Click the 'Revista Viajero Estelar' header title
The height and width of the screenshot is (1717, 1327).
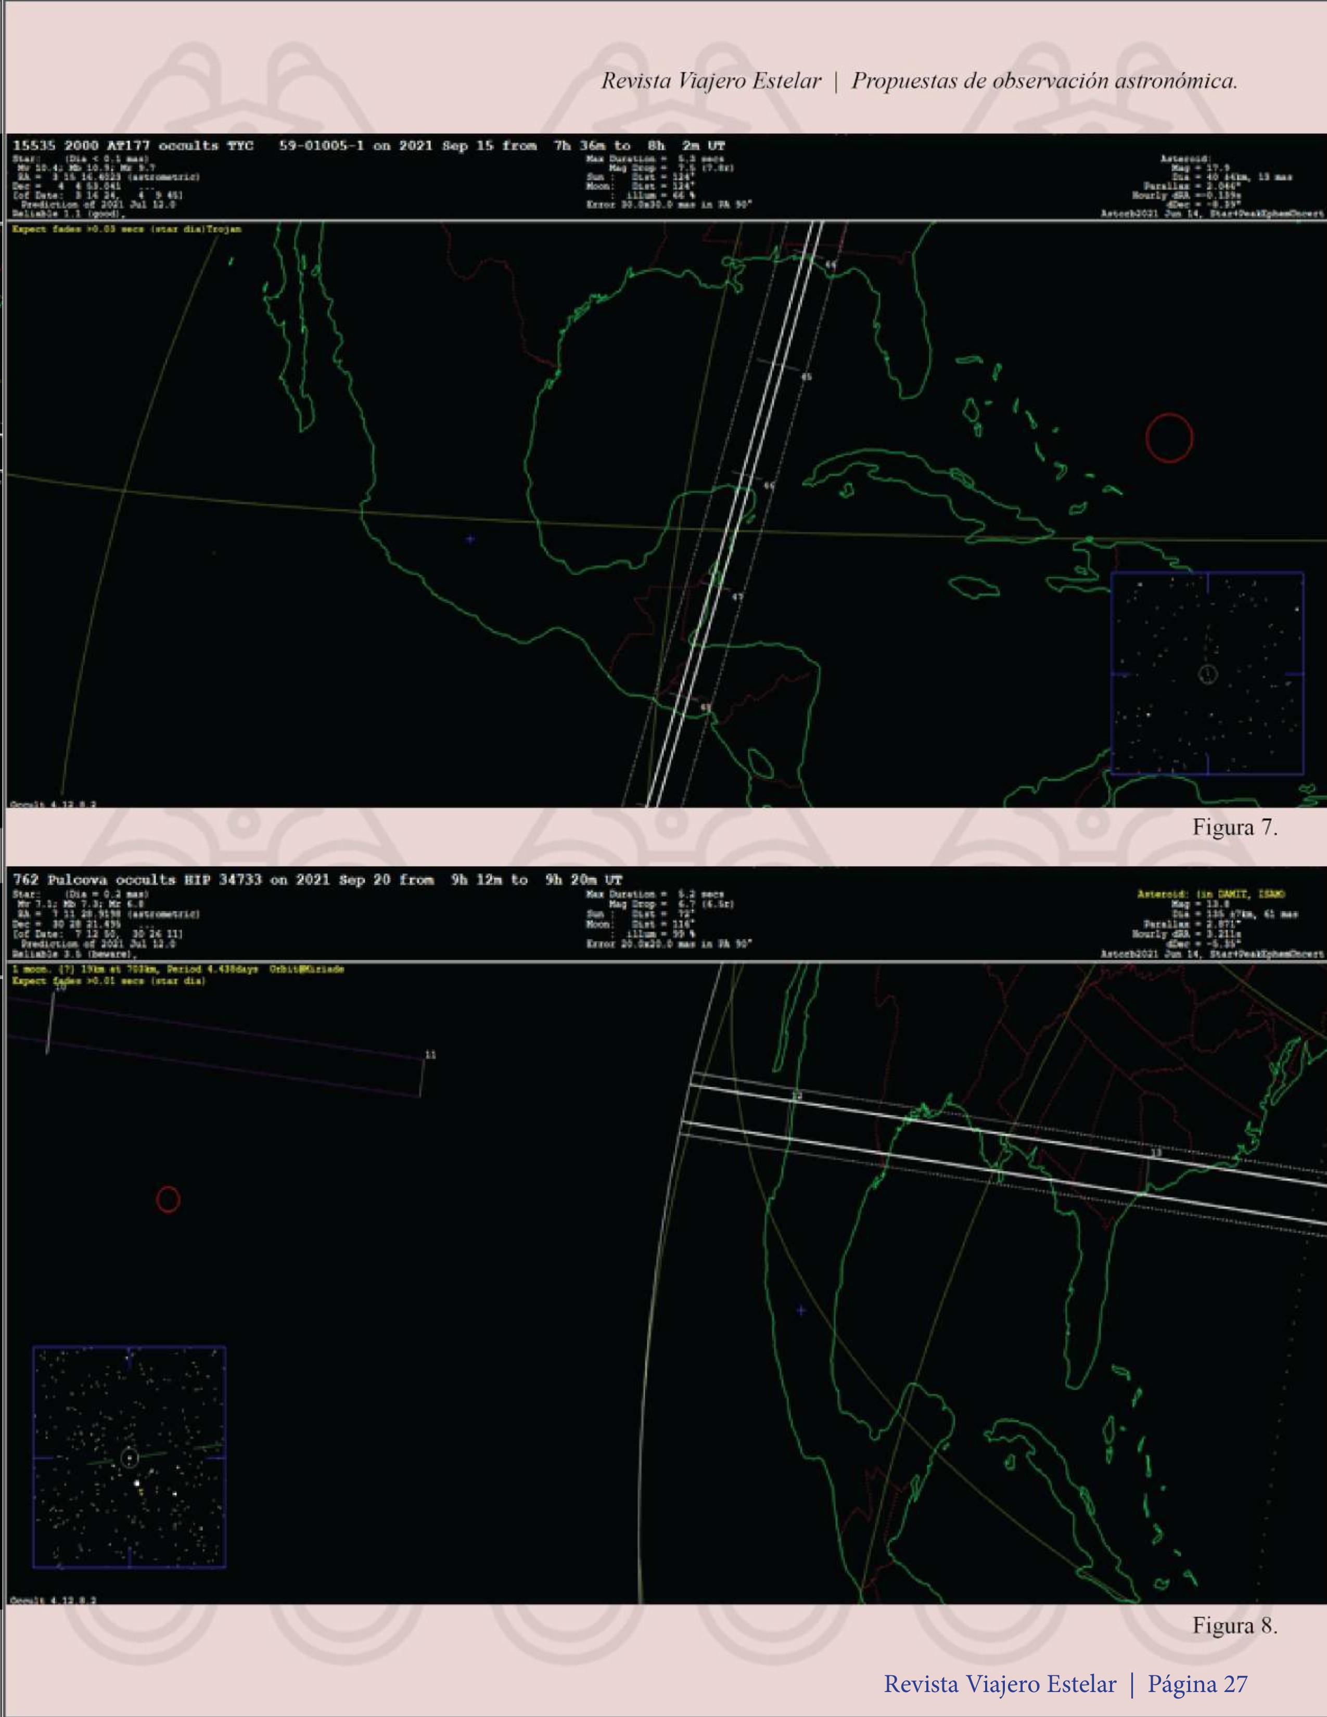(711, 81)
